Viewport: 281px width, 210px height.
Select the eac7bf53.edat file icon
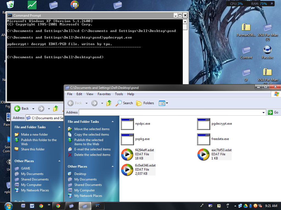(x=204, y=154)
